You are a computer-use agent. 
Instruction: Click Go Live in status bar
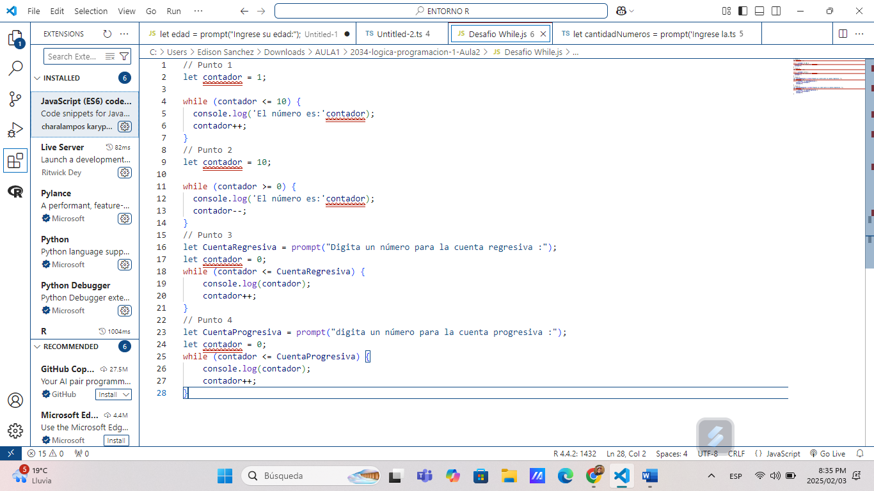(827, 453)
